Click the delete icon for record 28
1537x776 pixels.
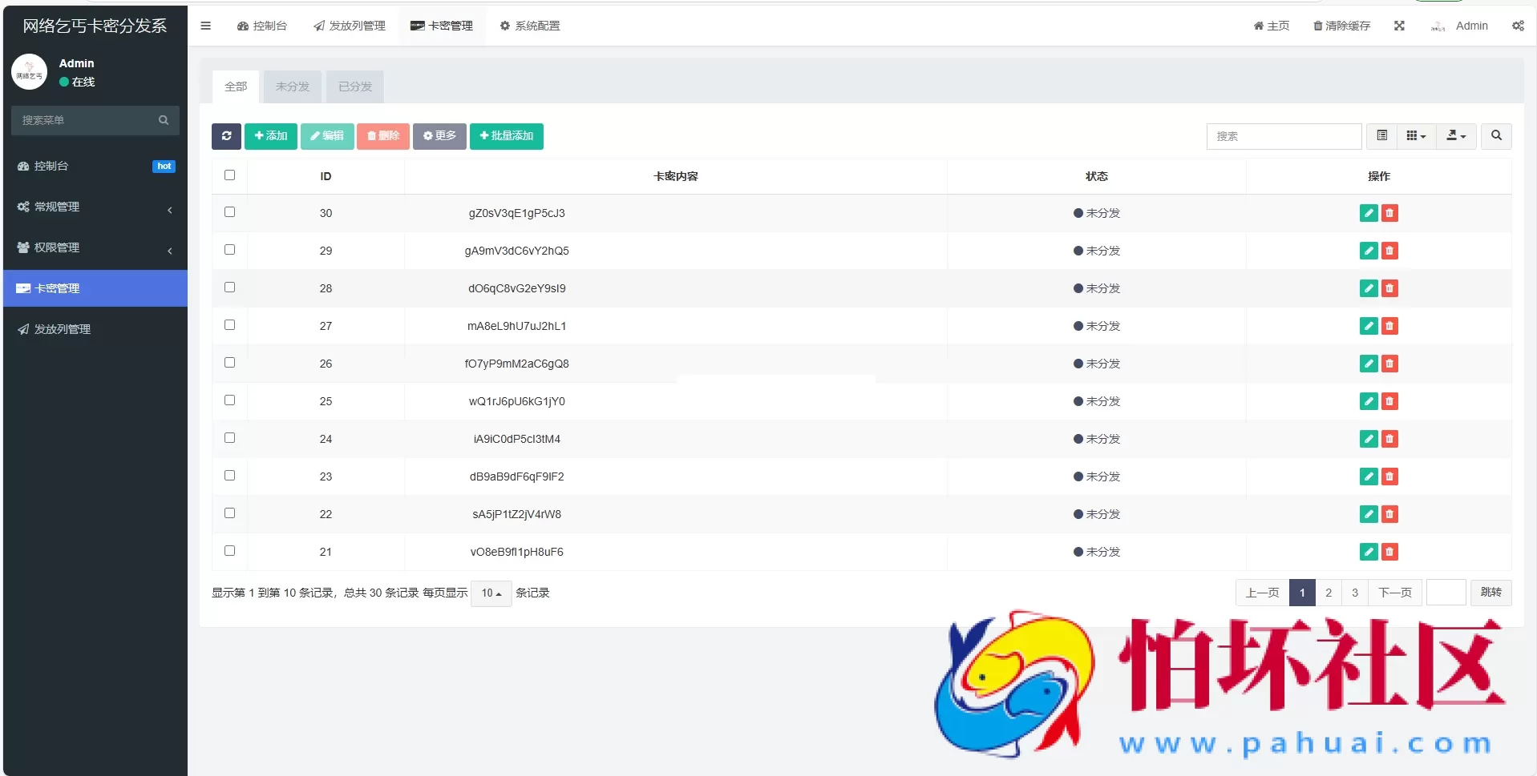pos(1389,288)
